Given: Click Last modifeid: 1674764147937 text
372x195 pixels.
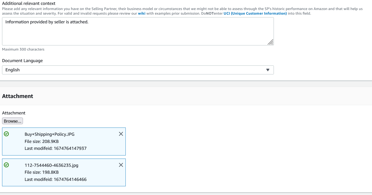Looking at the screenshot, I should (56, 148).
